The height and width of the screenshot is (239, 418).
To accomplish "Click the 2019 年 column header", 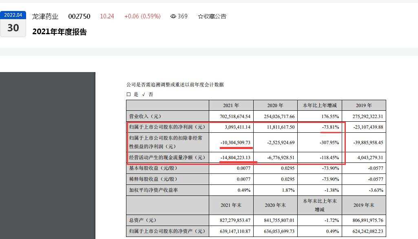I will 364,105.
